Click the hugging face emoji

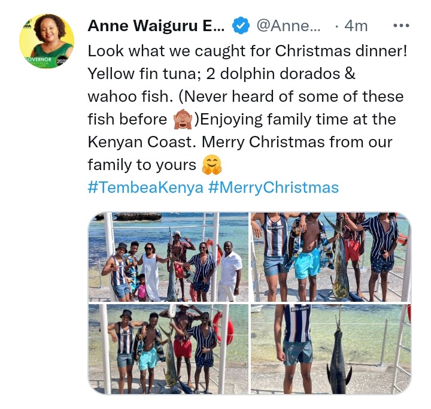212,165
